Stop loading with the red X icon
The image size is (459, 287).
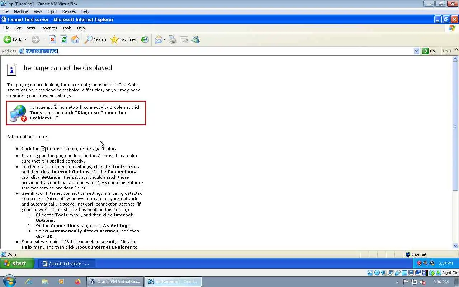[x=52, y=39]
